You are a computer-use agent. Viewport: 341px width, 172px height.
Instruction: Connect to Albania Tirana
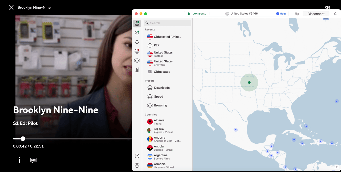pyautogui.click(x=167, y=122)
